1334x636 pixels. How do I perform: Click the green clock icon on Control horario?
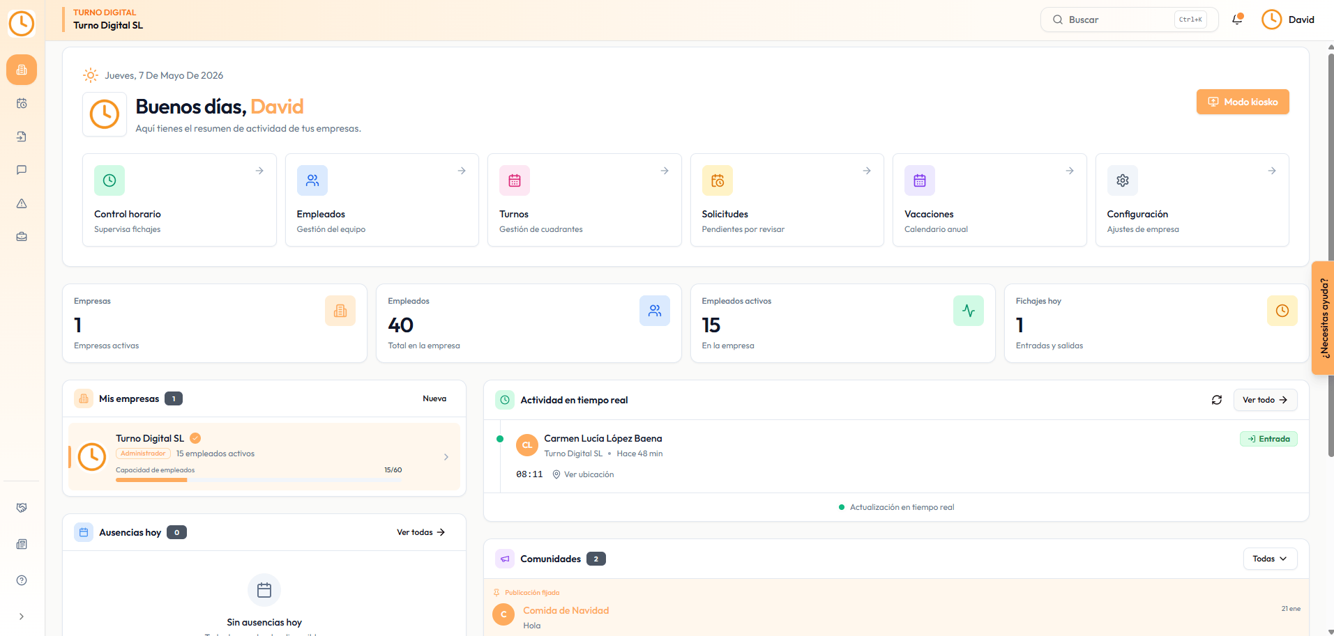point(109,180)
